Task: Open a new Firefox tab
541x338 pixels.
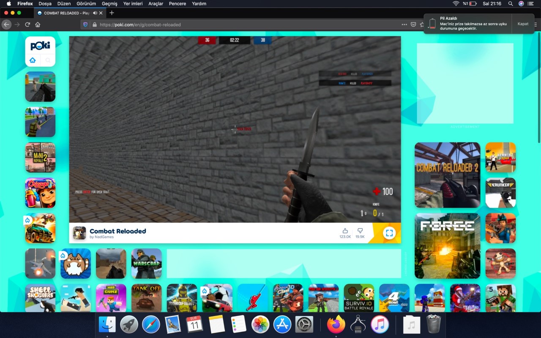Action: point(112,13)
